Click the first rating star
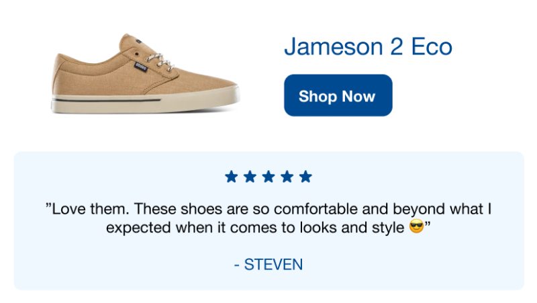Image resolution: width=537 pixels, height=303 pixels. [x=232, y=177]
